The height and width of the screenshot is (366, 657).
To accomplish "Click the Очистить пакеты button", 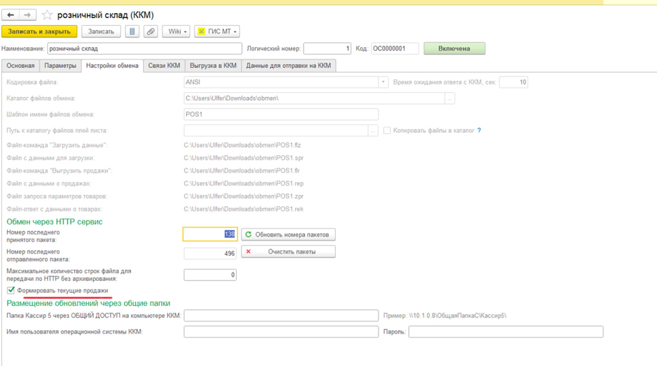I will tap(288, 251).
